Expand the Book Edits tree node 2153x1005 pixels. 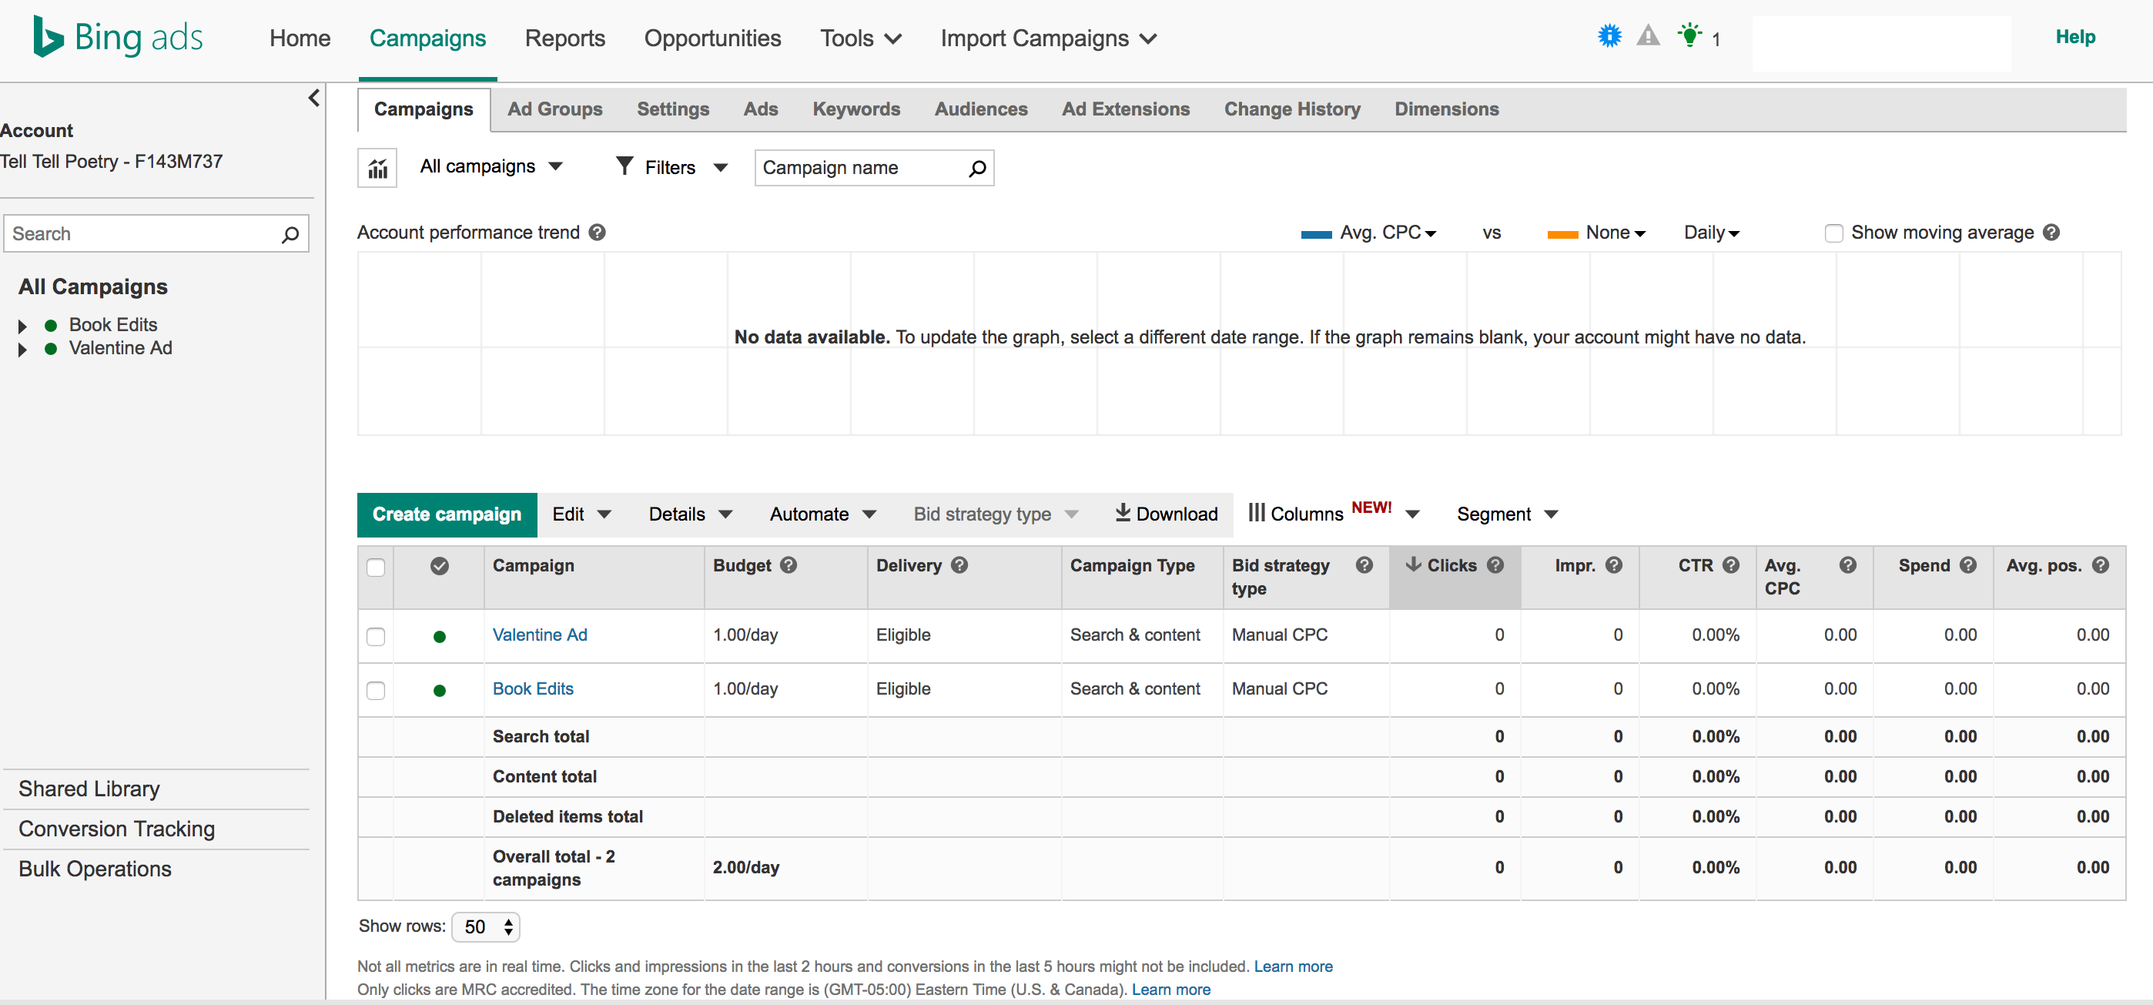coord(22,326)
